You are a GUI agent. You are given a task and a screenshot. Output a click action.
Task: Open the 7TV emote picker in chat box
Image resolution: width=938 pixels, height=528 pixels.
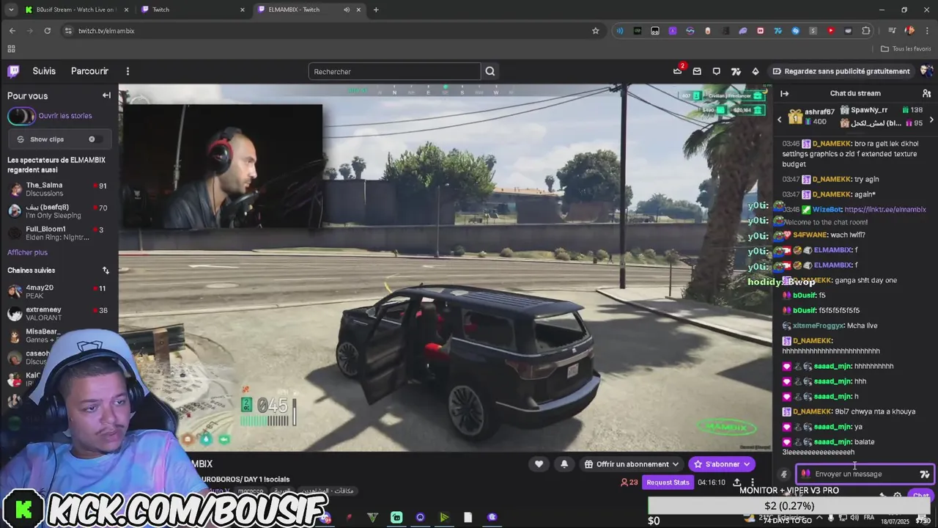tap(925, 474)
